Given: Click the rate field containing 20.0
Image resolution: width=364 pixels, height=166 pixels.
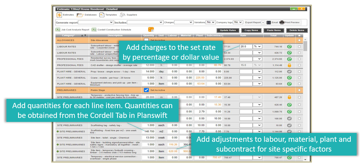Looking at the screenshot, I should tap(246, 47).
